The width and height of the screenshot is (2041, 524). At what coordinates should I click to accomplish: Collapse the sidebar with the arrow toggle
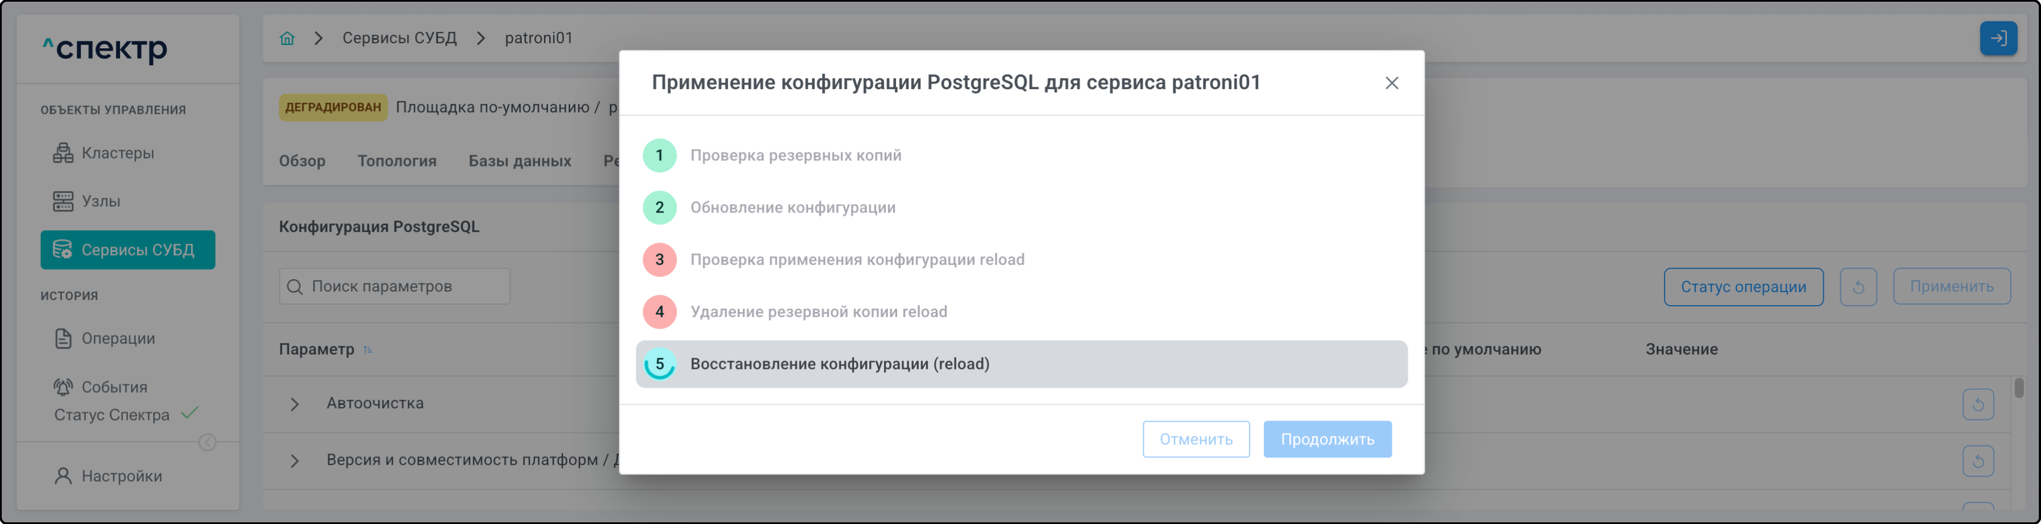(208, 443)
